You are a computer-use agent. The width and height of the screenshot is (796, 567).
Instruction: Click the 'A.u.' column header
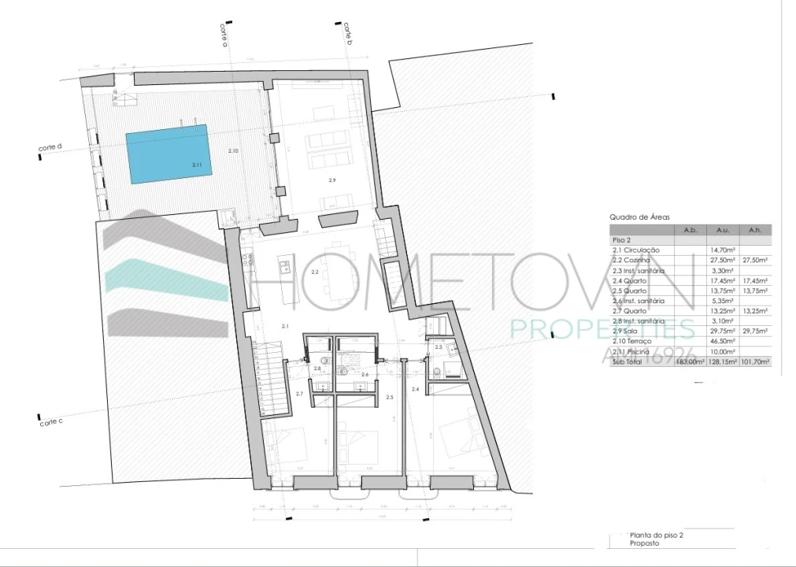(x=724, y=230)
